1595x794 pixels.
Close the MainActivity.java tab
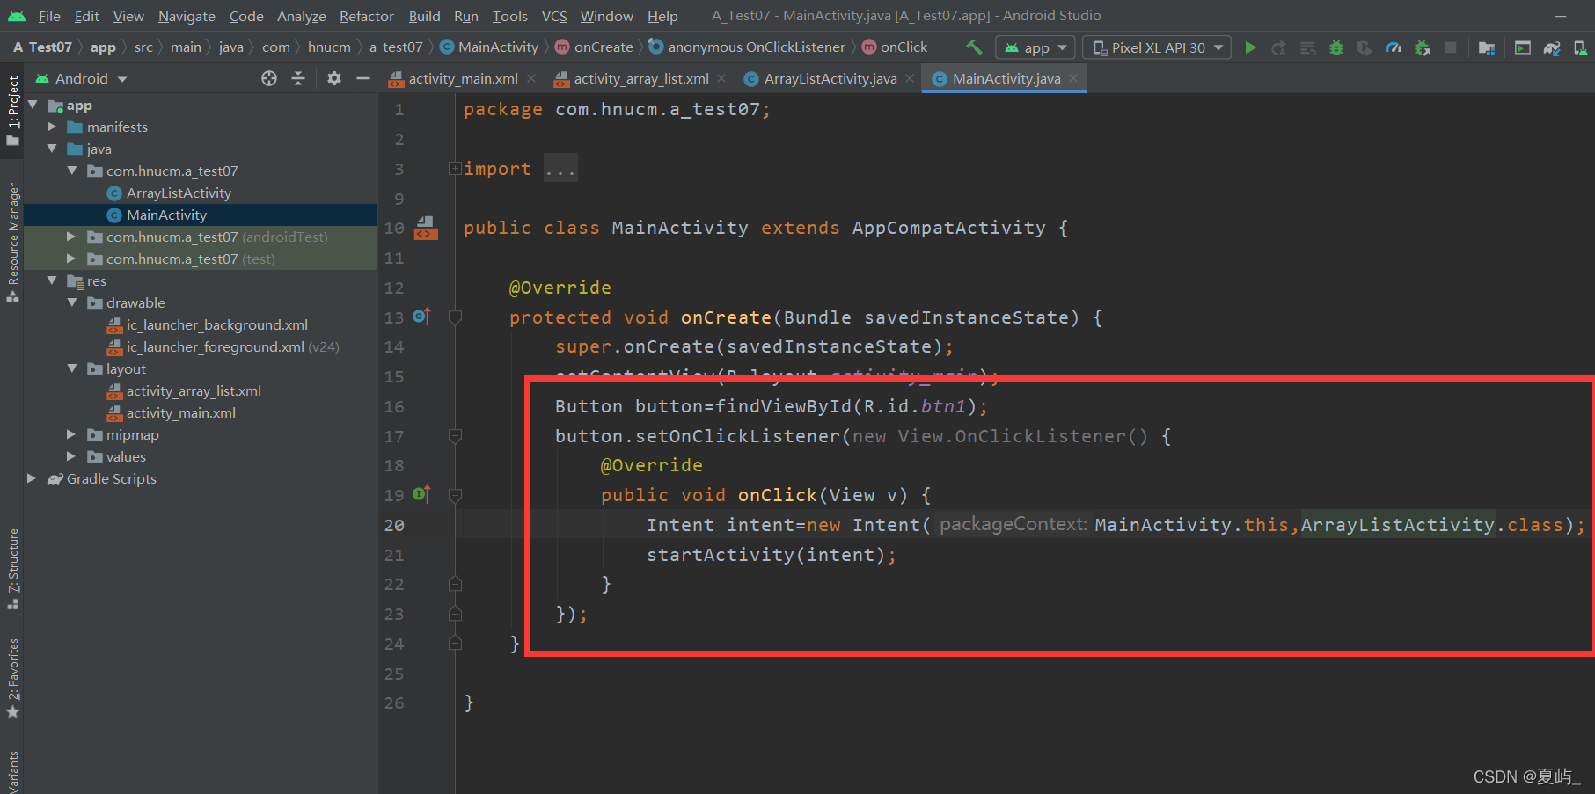tap(1073, 78)
